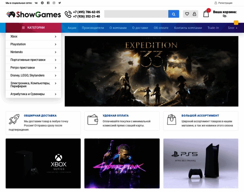This screenshot has width=244, height=192.
Task: Expand the Ретро приставки chevron
Action: click(56, 68)
